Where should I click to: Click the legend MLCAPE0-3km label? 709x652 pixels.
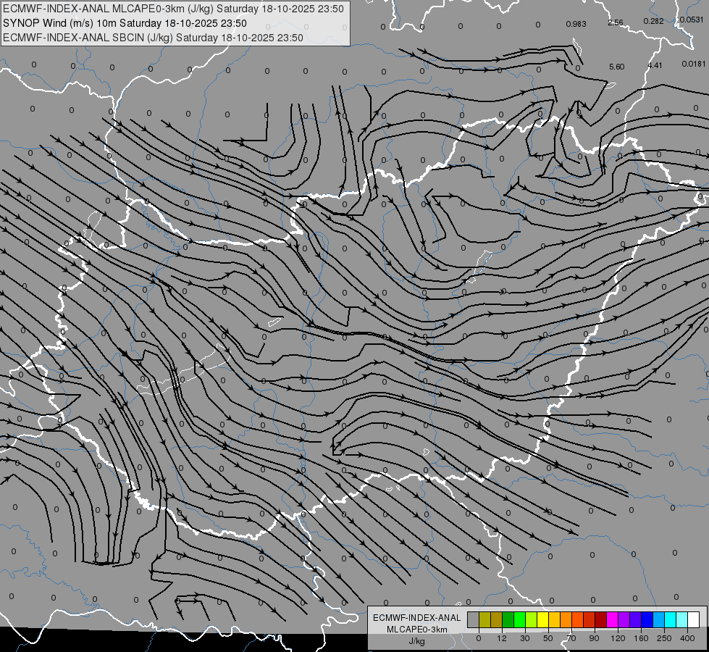point(417,630)
